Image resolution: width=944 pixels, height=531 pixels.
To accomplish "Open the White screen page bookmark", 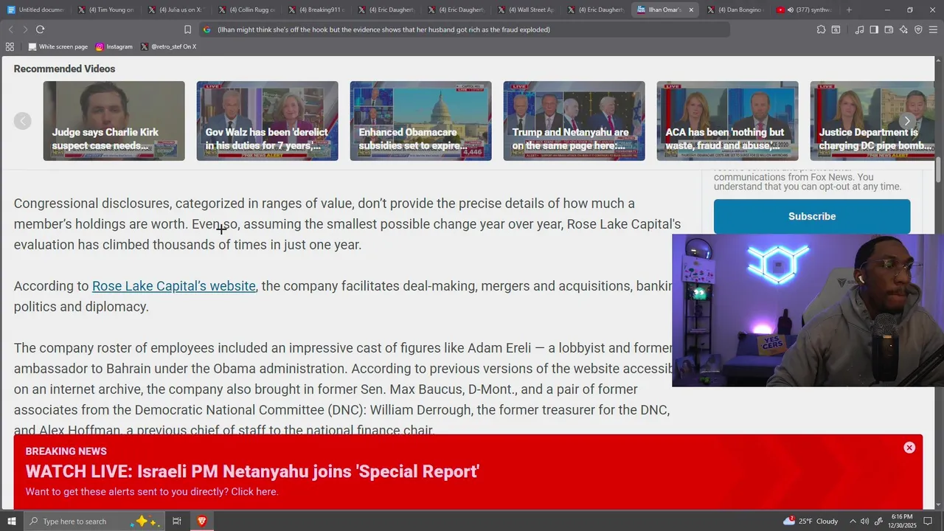I will point(58,46).
